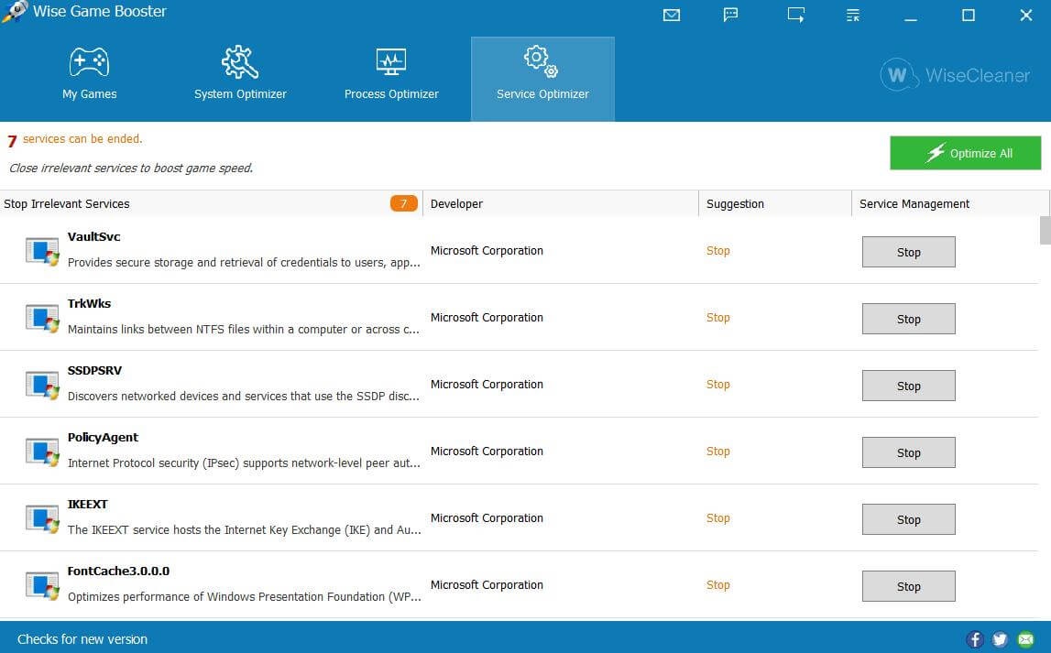Switch to the My Games tab
1051x653 pixels.
point(89,79)
